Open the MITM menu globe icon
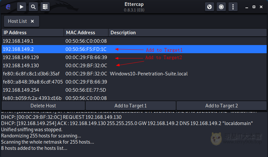 (209, 7)
